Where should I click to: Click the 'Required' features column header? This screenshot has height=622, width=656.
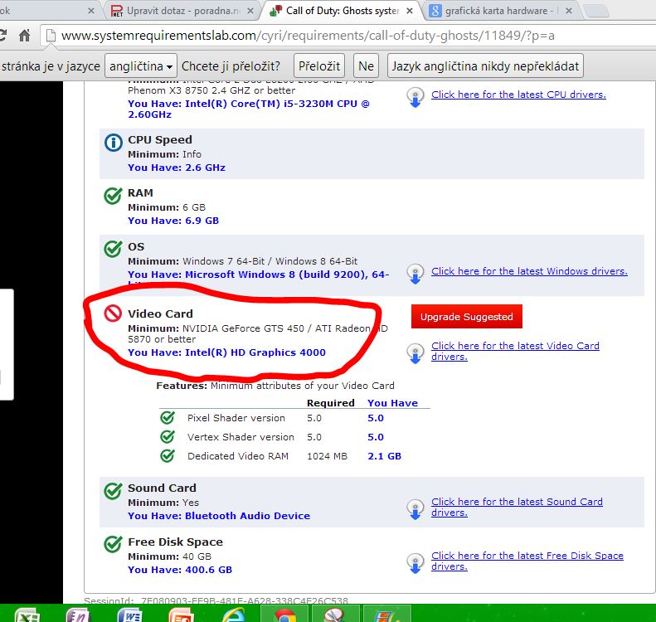coord(331,403)
